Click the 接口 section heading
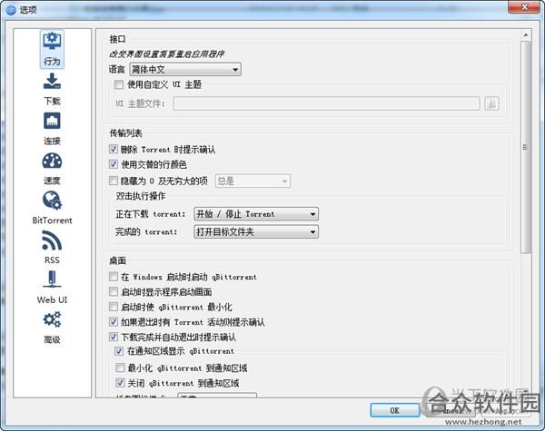 pos(117,39)
